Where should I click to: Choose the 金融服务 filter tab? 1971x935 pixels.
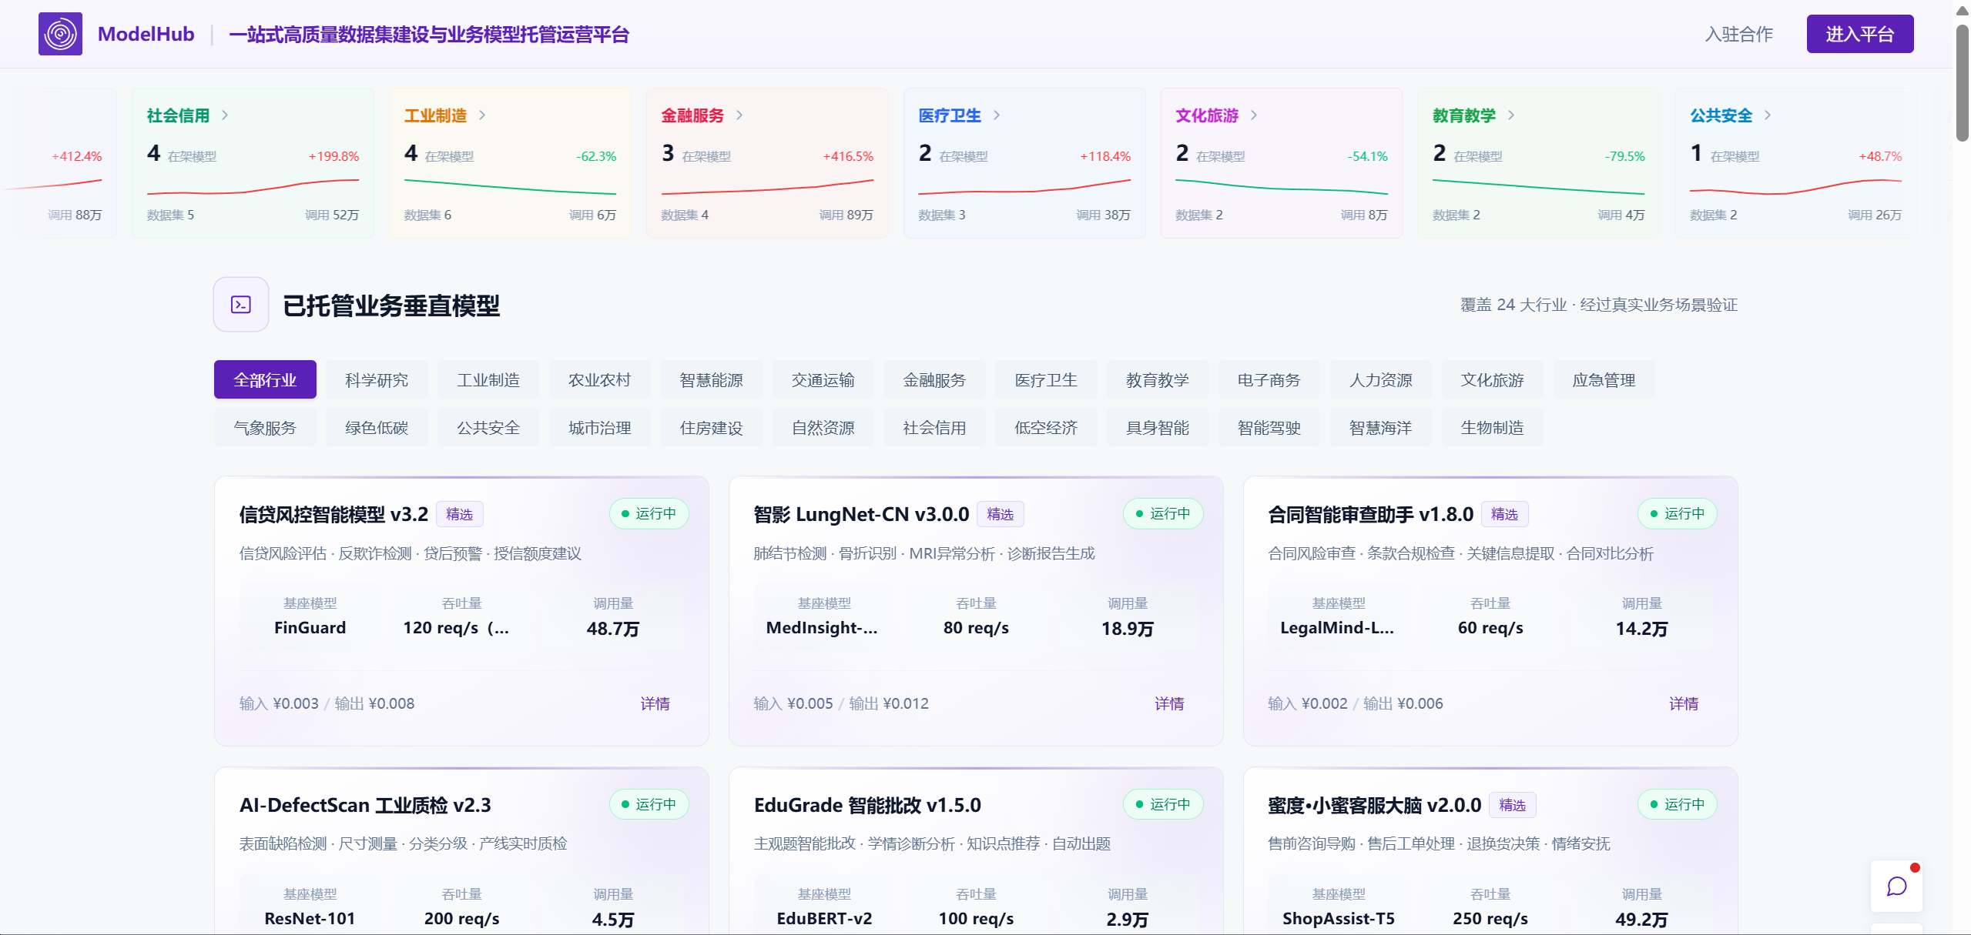(935, 379)
